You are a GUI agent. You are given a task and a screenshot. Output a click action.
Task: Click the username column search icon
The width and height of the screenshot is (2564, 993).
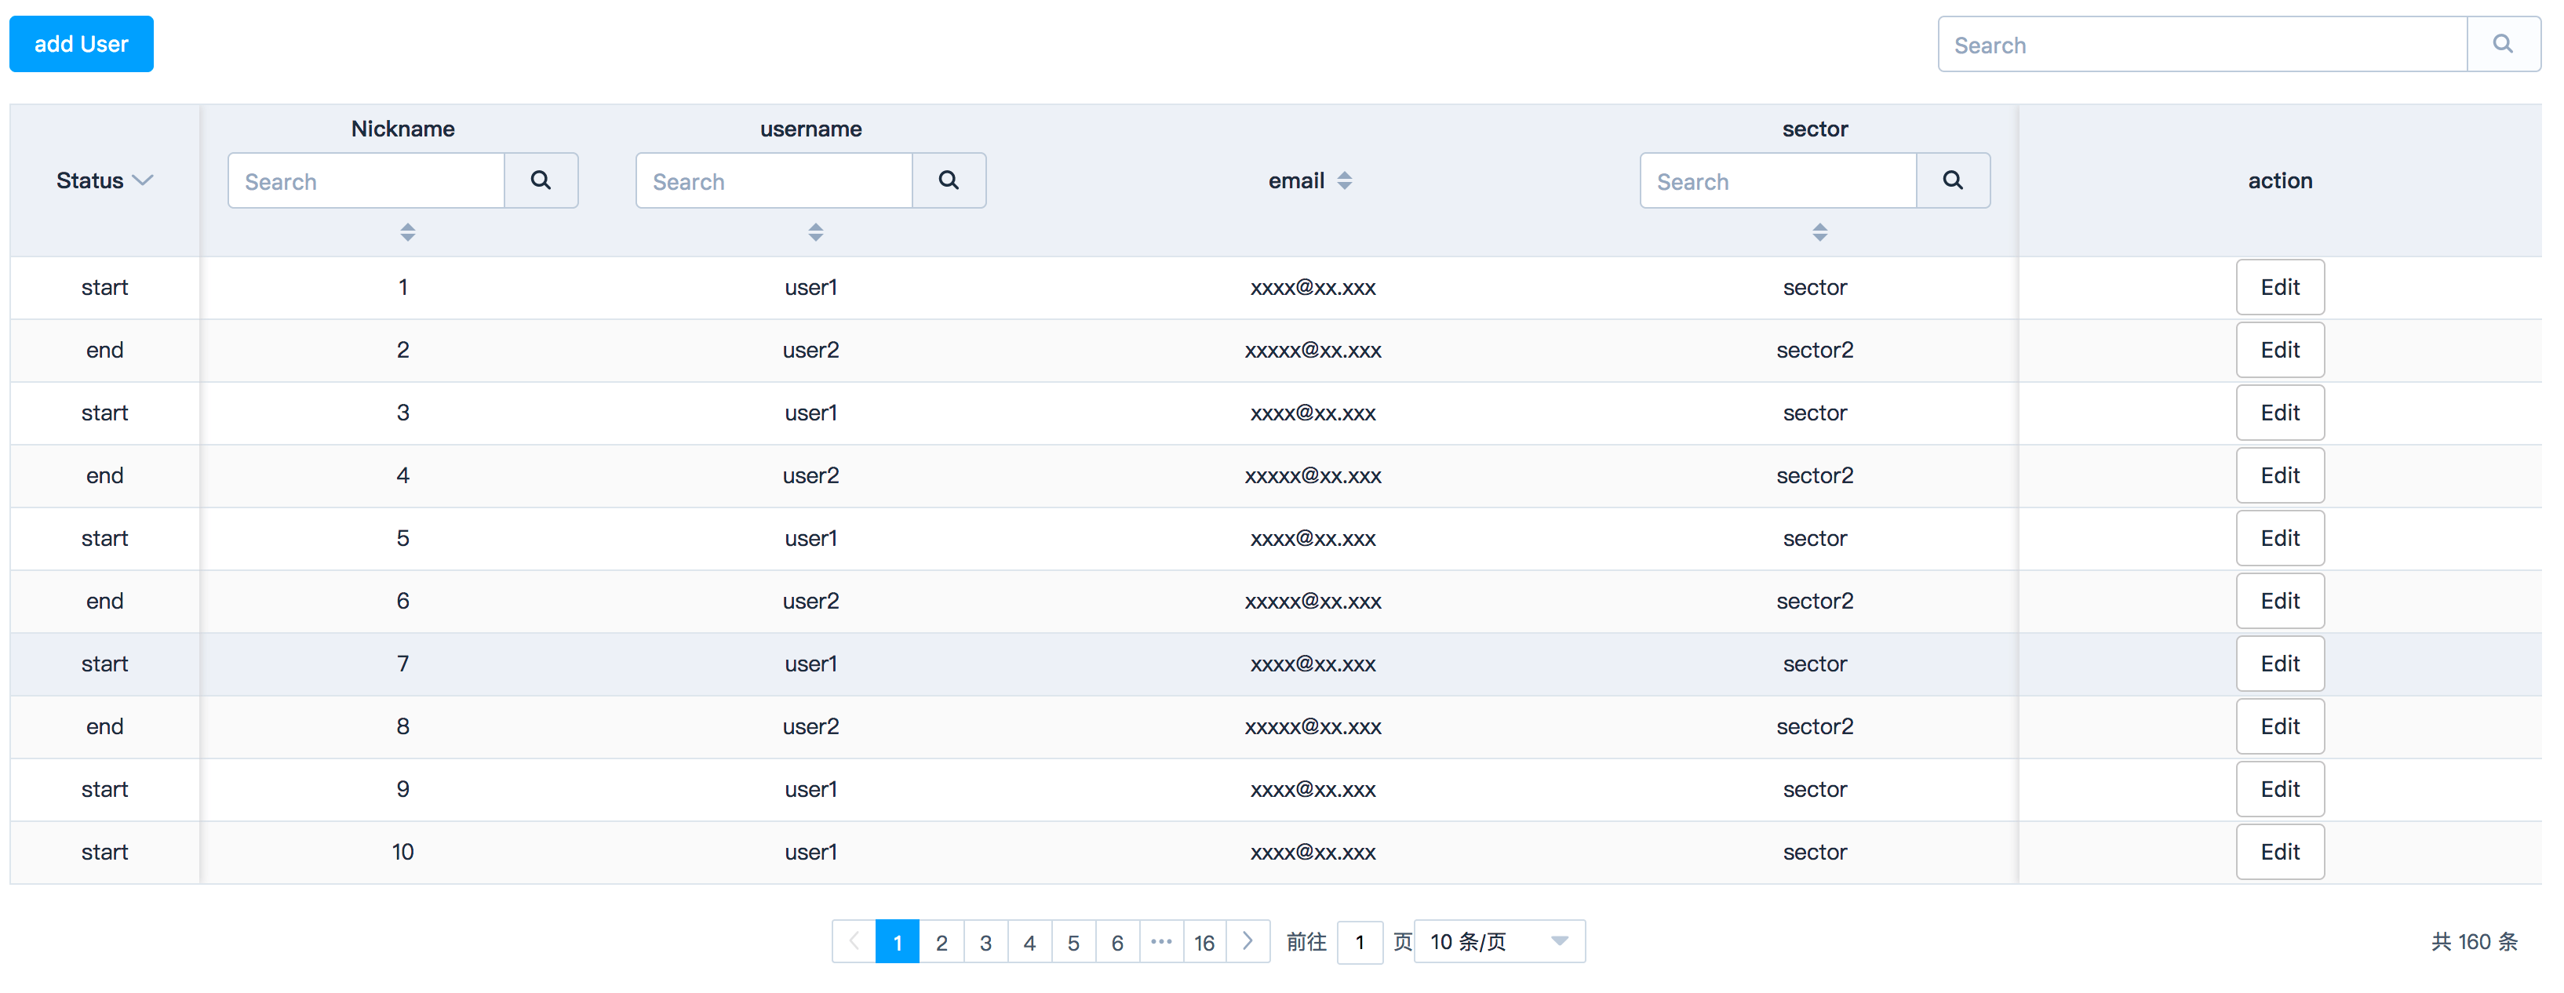point(948,180)
